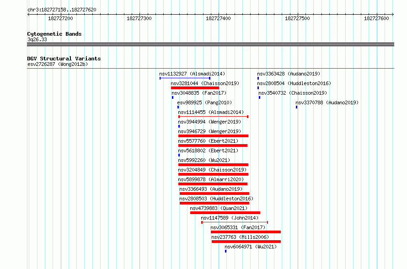Click the red bar under nsv3946729
This screenshot has width=407, height=269.
(x=214, y=136)
